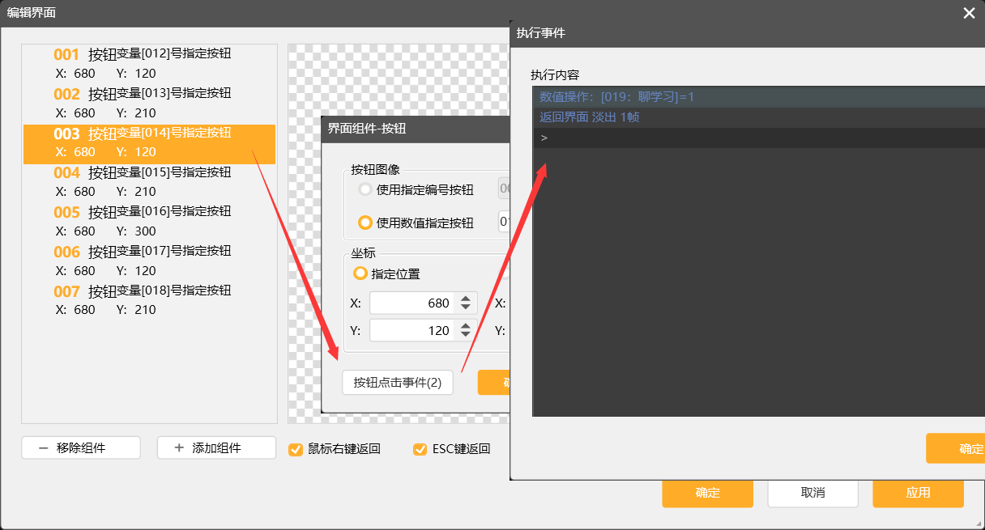Viewport: 985px width, 530px height.
Task: Open 按钮点击事件(2) event editor
Action: (x=398, y=383)
